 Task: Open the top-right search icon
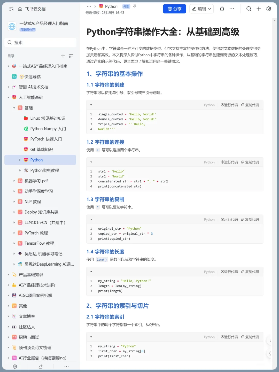point(249,9)
